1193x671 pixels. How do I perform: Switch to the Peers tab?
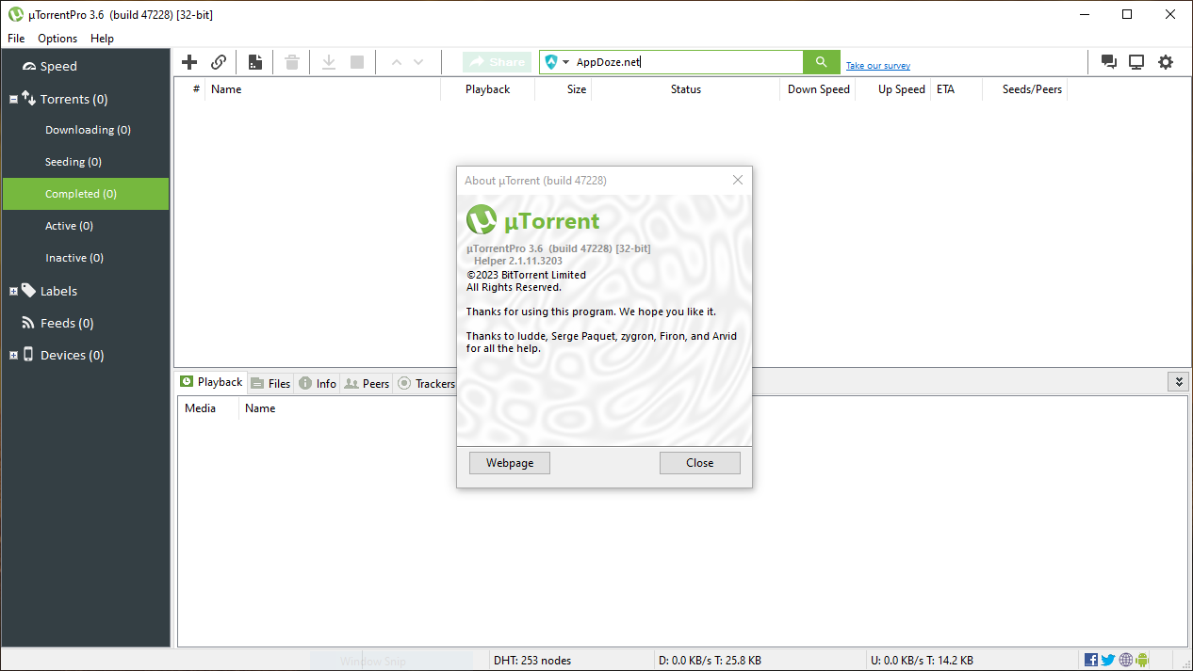[367, 383]
